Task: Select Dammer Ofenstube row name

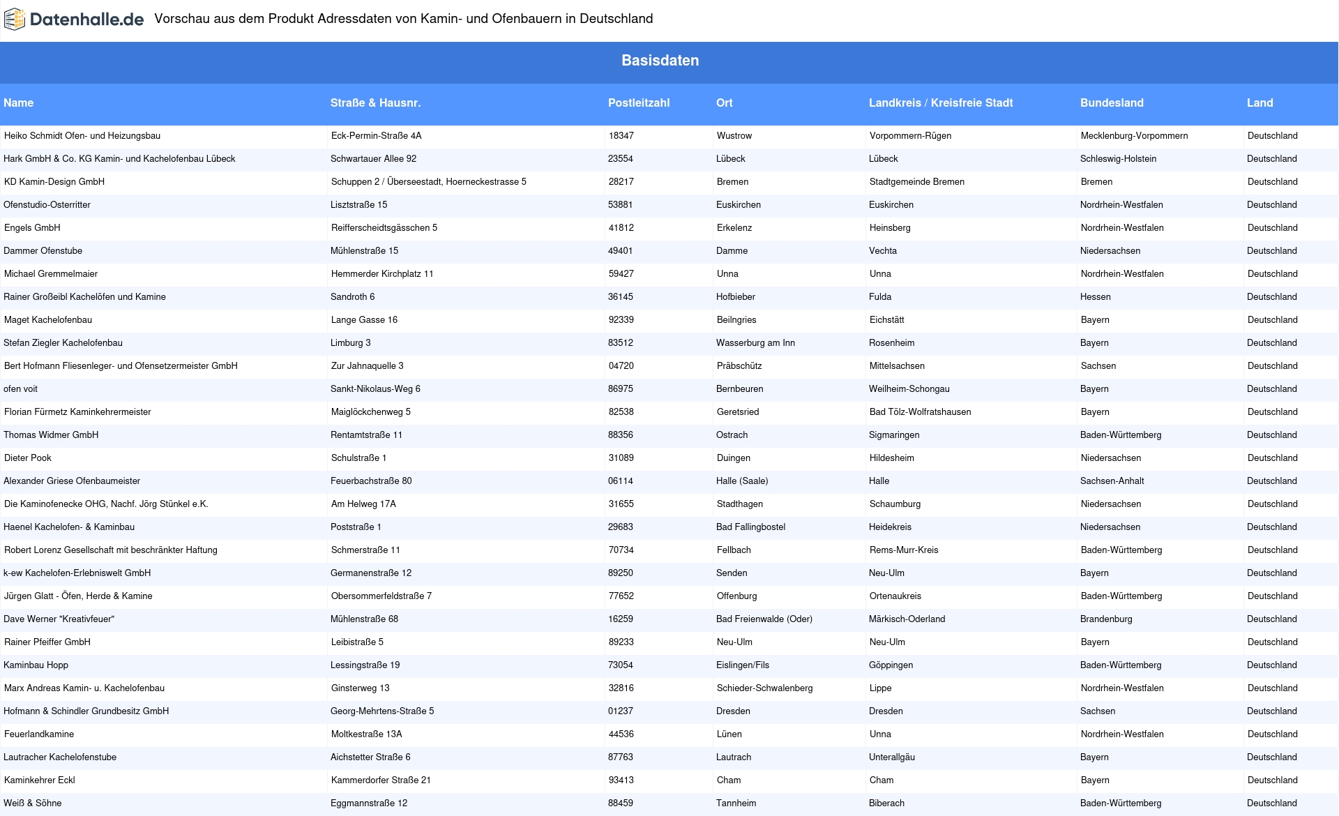Action: [x=43, y=250]
